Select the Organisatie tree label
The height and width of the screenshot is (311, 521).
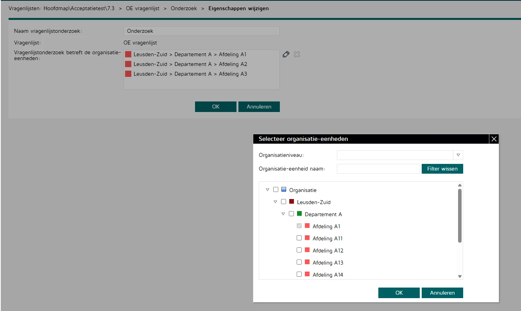click(x=303, y=190)
